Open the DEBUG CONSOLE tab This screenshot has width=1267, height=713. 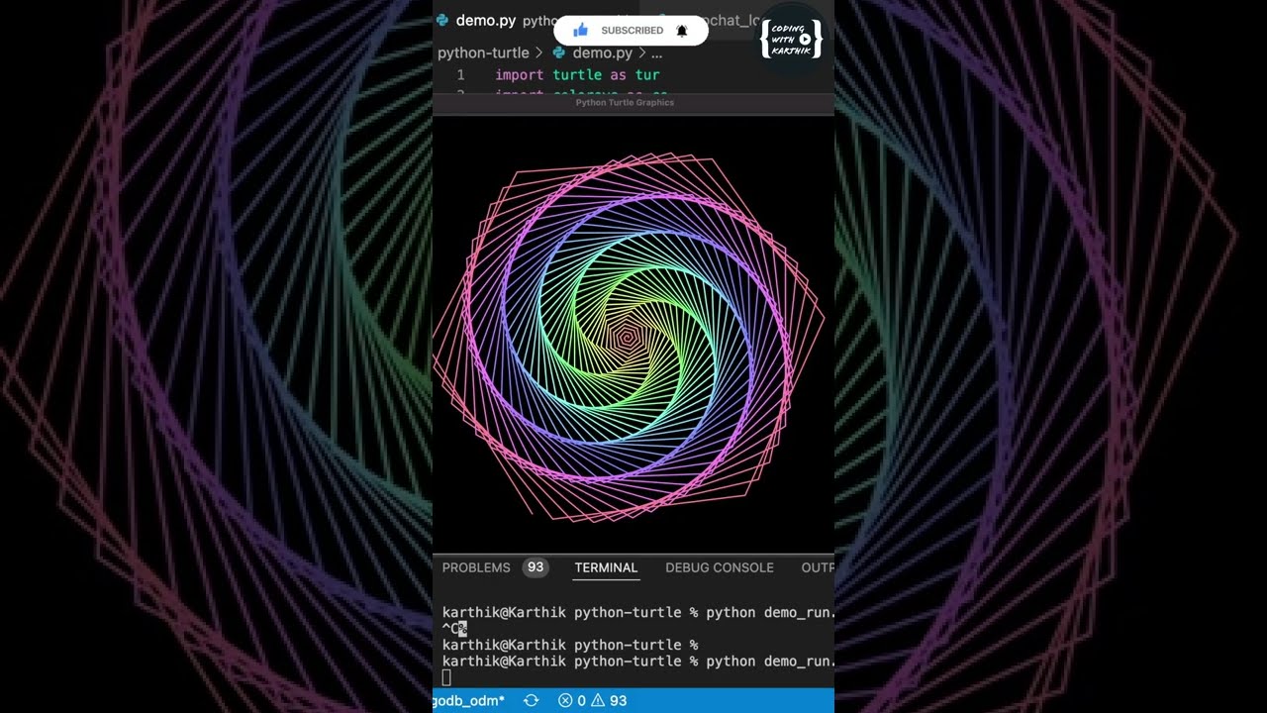pos(719,567)
